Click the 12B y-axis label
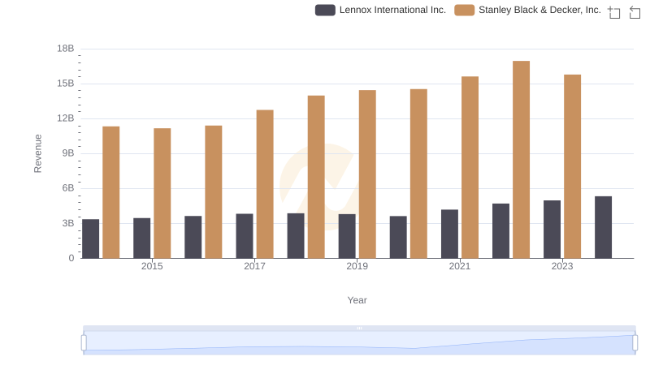The height and width of the screenshot is (374, 650). [66, 118]
